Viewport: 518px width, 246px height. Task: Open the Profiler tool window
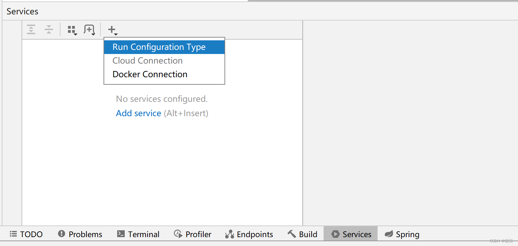click(192, 234)
